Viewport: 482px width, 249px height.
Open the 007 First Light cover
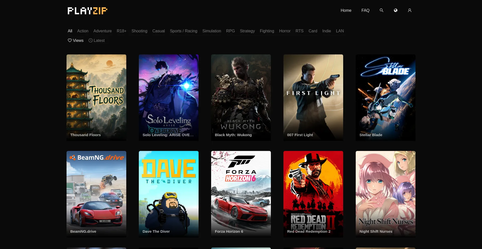pyautogui.click(x=313, y=98)
